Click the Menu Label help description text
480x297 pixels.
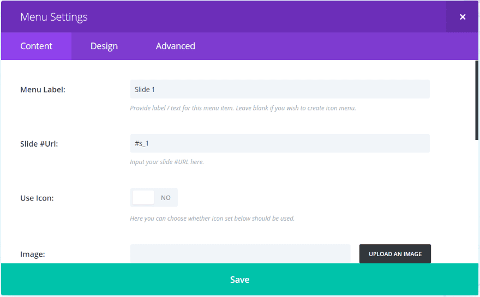[x=243, y=108]
